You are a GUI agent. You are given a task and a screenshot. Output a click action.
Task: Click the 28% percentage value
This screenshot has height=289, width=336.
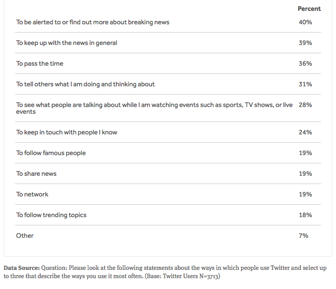tap(305, 105)
